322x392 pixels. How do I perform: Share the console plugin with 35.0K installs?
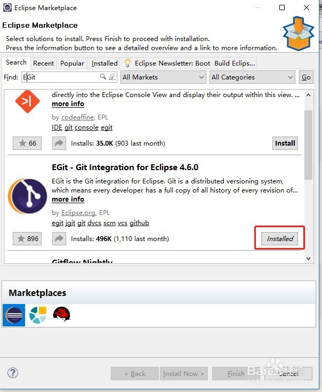pos(59,143)
